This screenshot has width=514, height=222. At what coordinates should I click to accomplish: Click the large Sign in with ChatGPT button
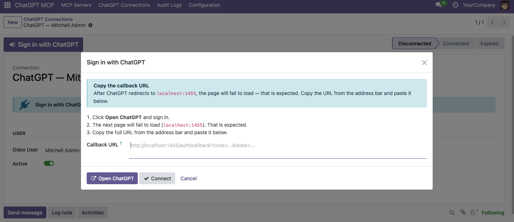[44, 45]
